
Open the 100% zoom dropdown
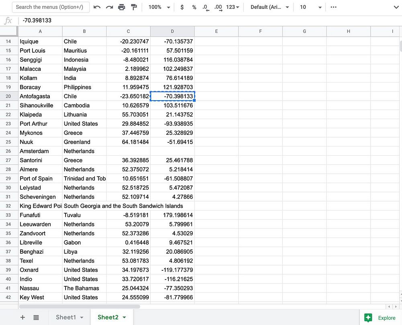point(159,7)
